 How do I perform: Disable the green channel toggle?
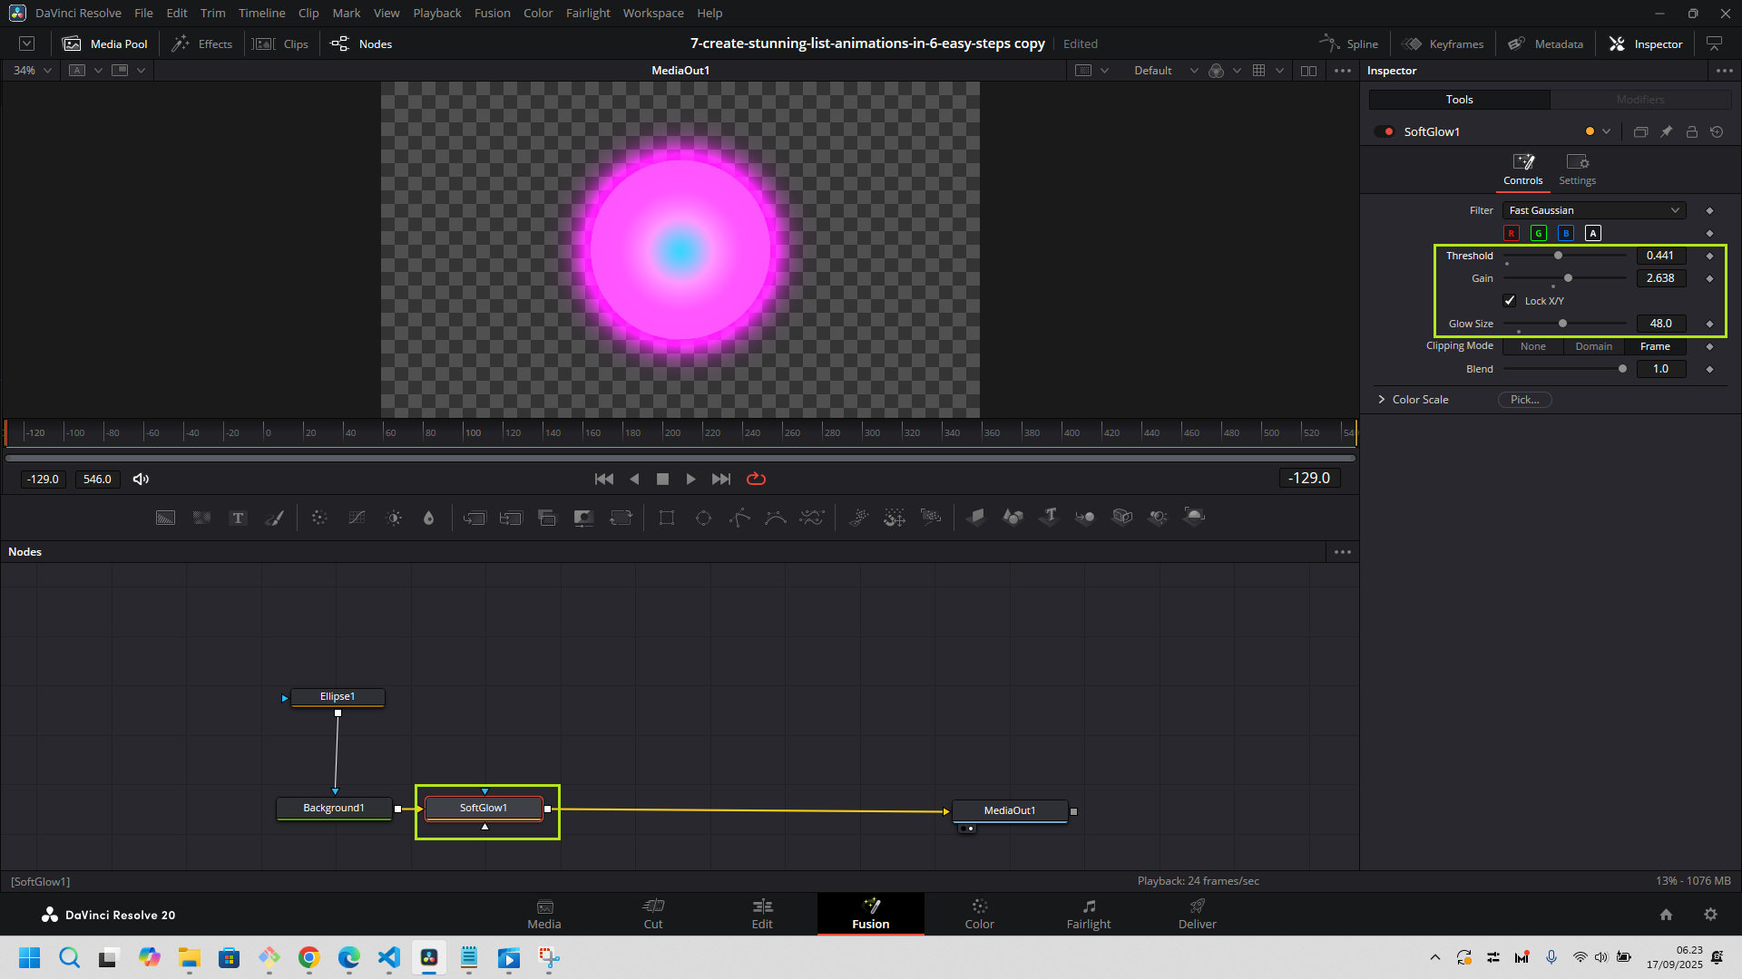[1539, 233]
